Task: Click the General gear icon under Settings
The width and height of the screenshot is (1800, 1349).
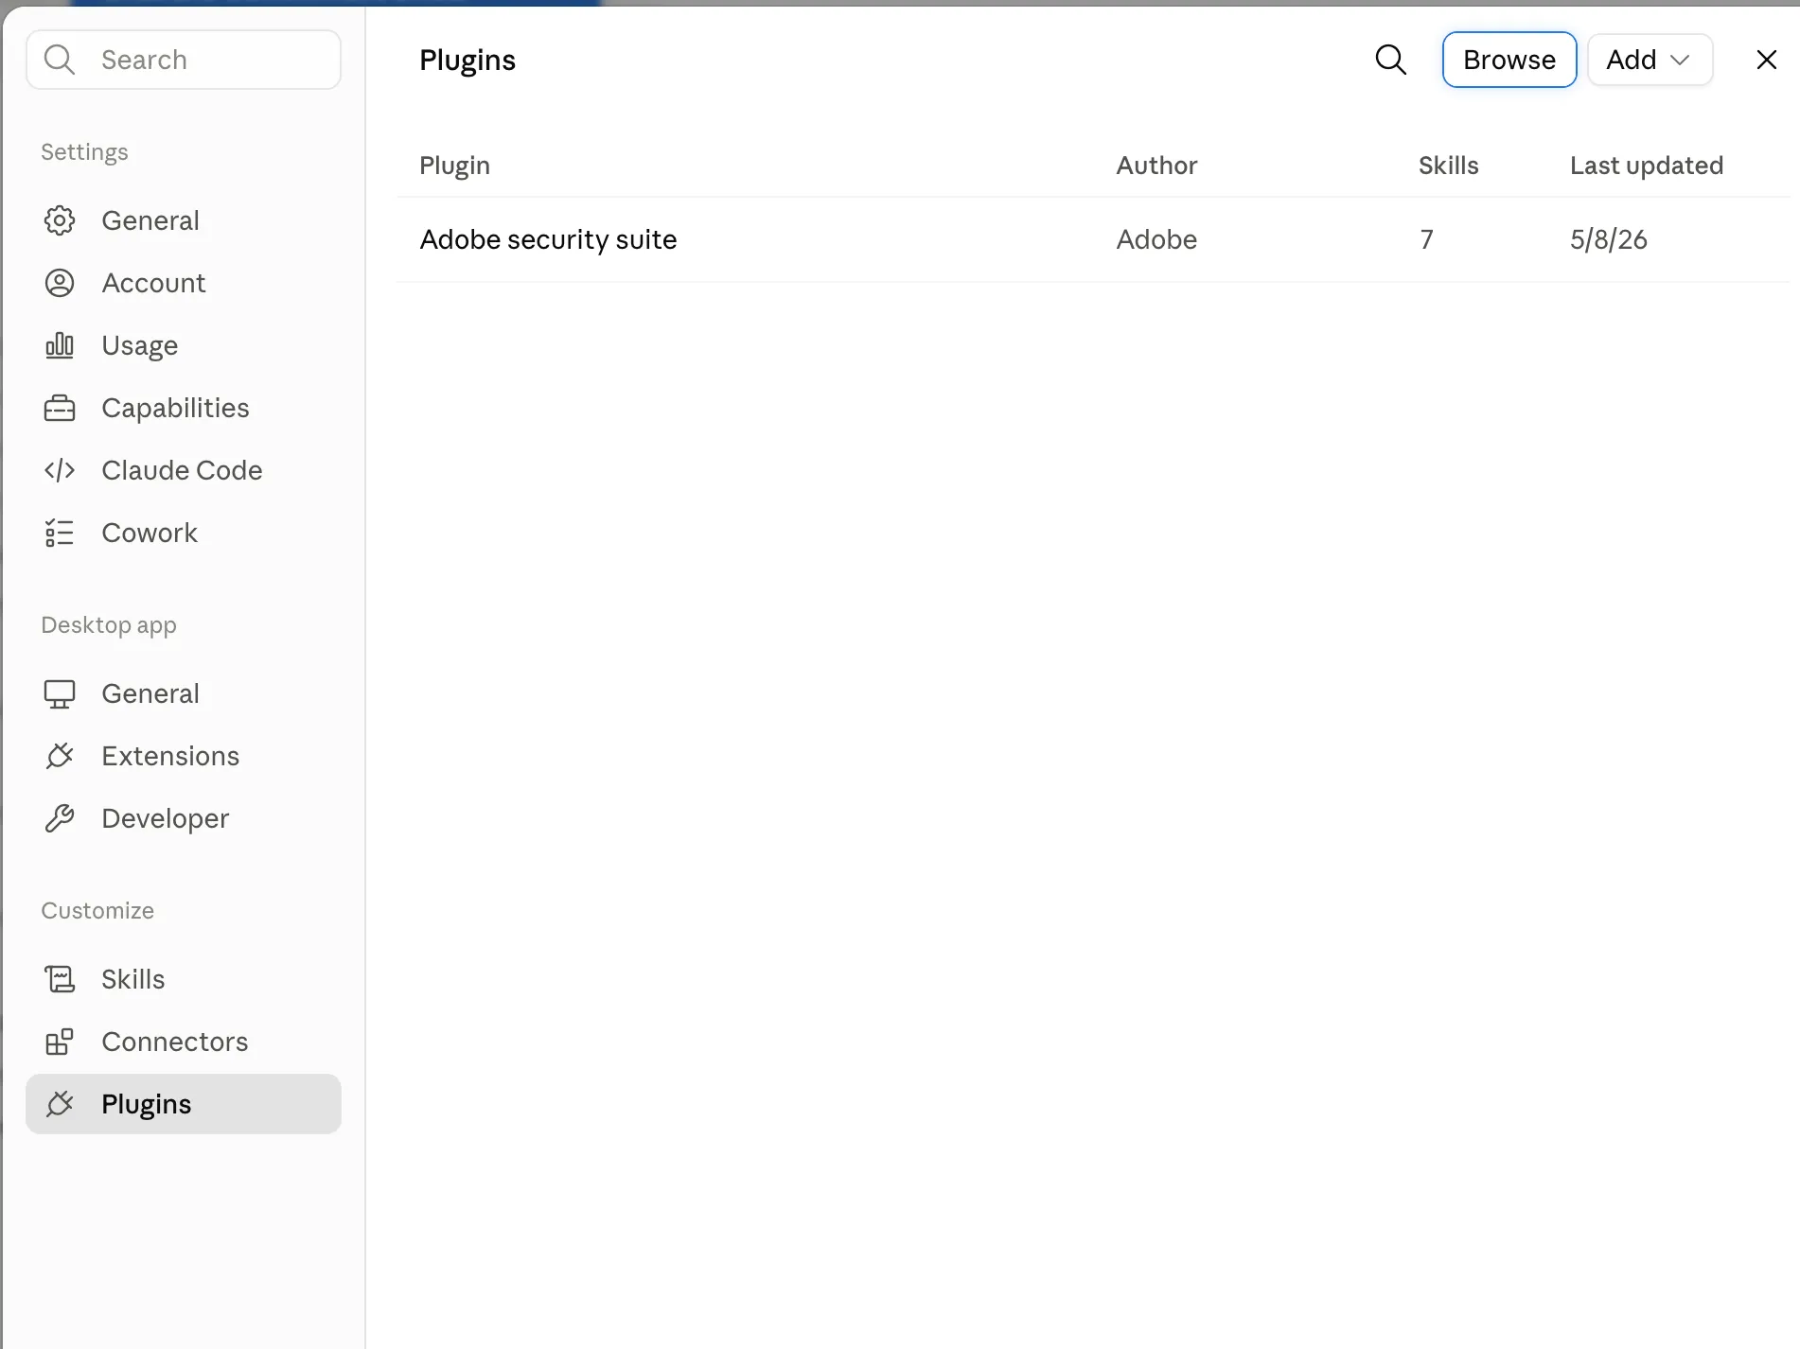Action: click(60, 220)
